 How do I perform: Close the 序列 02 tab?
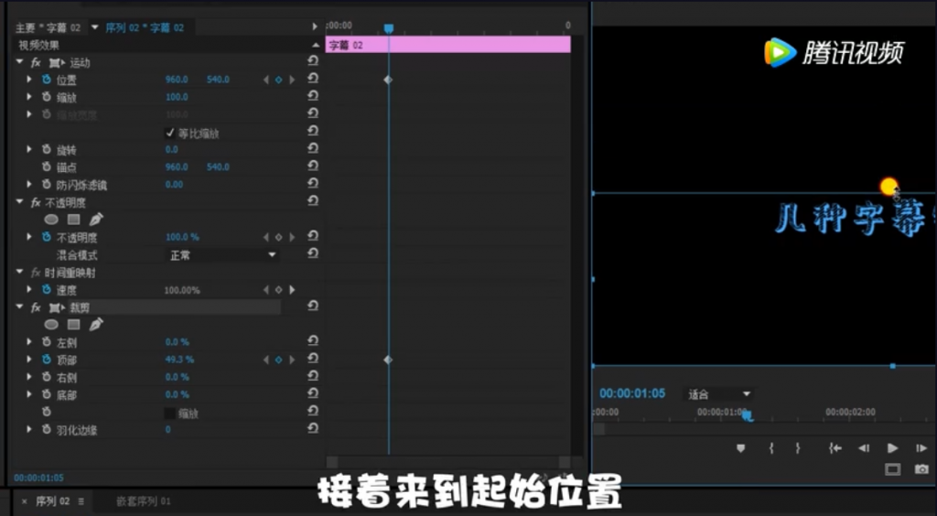pyautogui.click(x=25, y=501)
